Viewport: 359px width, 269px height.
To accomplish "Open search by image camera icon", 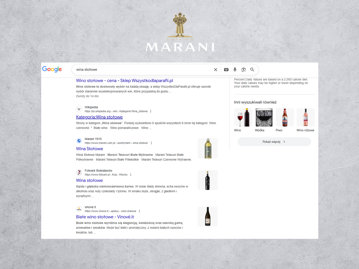I will click(x=243, y=70).
